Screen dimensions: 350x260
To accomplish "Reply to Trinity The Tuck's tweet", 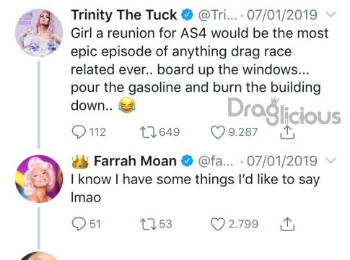I will coord(79,132).
